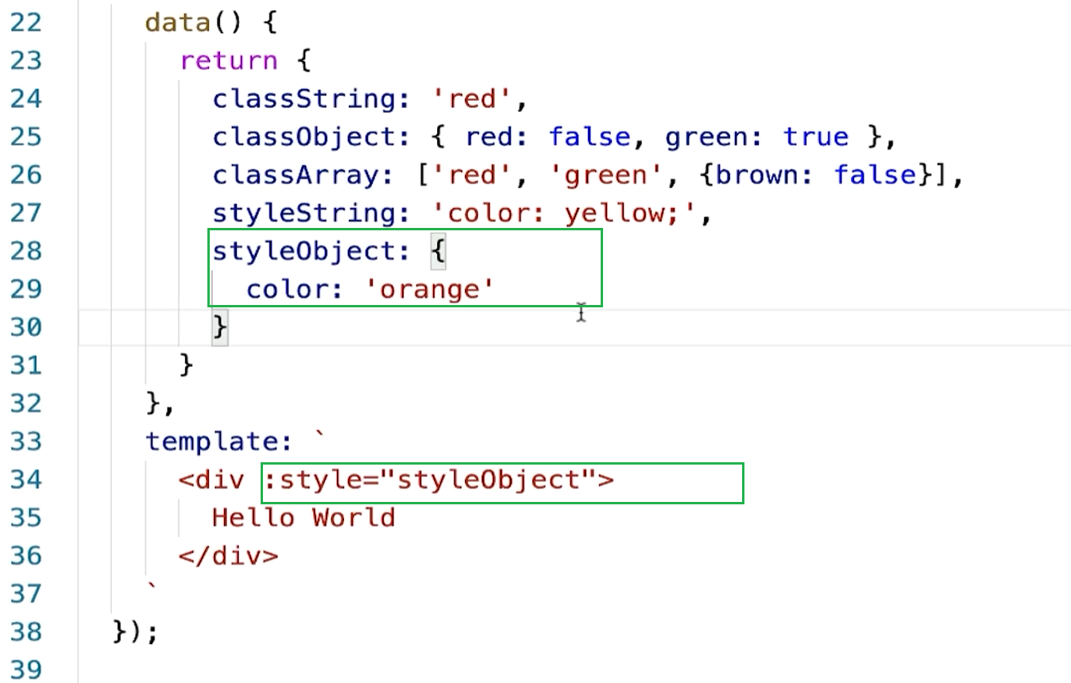
Task: Click line number 25 in the gutter
Action: click(25, 137)
